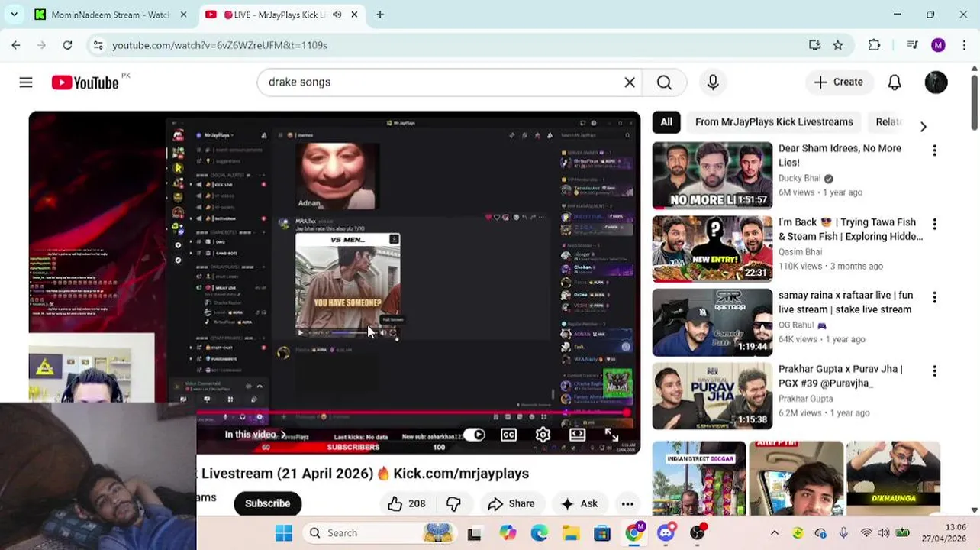Install app icon in address bar
Image resolution: width=980 pixels, height=550 pixels.
coord(814,45)
